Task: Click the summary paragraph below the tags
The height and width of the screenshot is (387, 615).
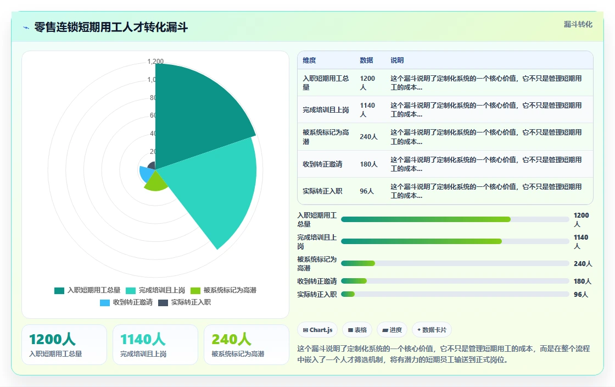Action: point(444,354)
